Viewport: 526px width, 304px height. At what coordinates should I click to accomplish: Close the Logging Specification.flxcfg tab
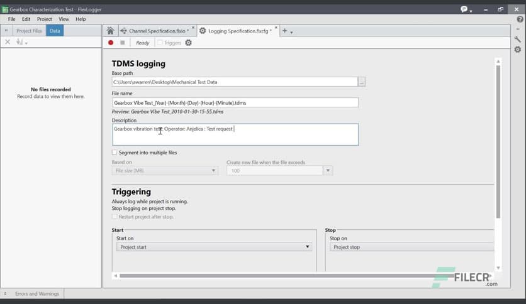coord(276,28)
